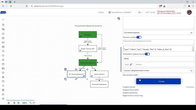Zoom in on the canvas
Viewport: 196px width, 110px height.
(x=14, y=103)
